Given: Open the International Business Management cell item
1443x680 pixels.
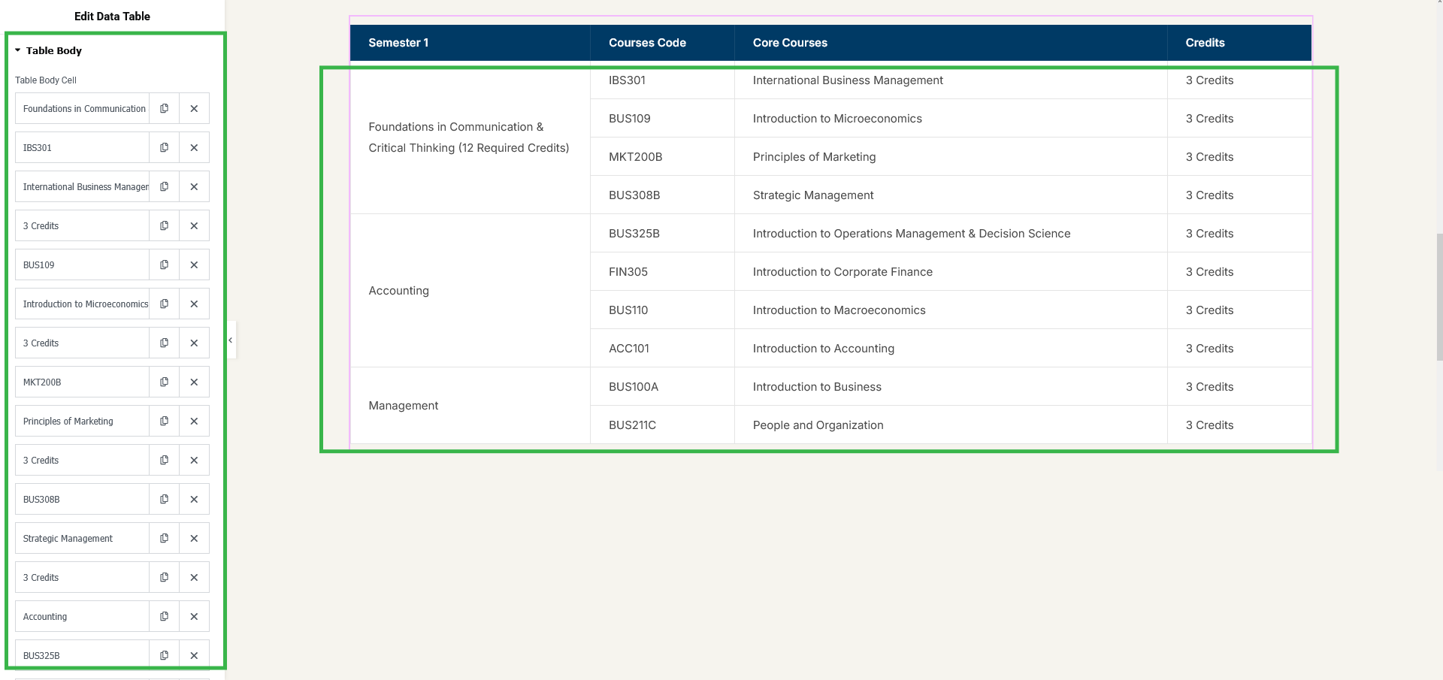Looking at the screenshot, I should pos(83,187).
